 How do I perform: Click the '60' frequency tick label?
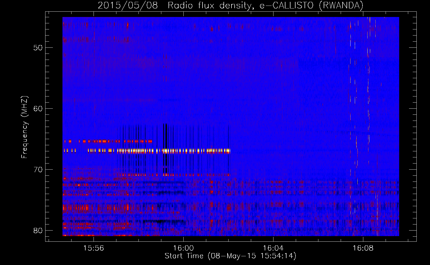tap(38, 109)
